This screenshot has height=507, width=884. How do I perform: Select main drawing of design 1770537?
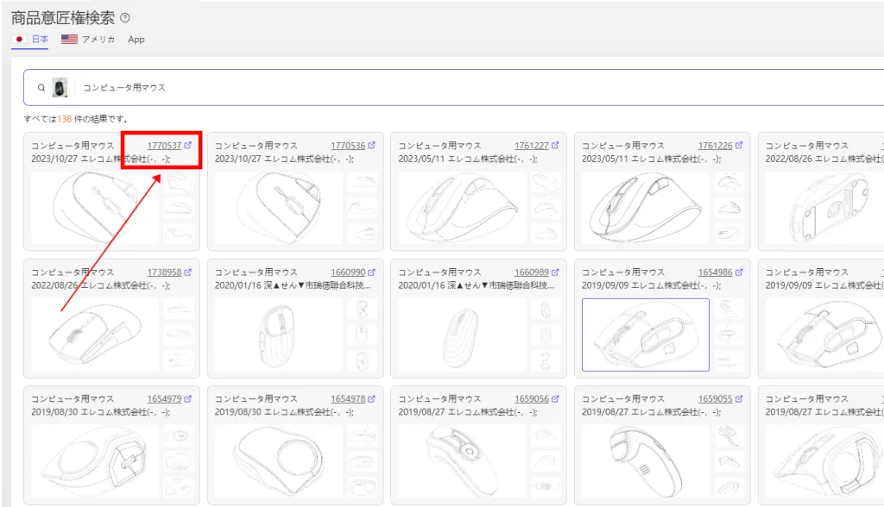pos(95,208)
